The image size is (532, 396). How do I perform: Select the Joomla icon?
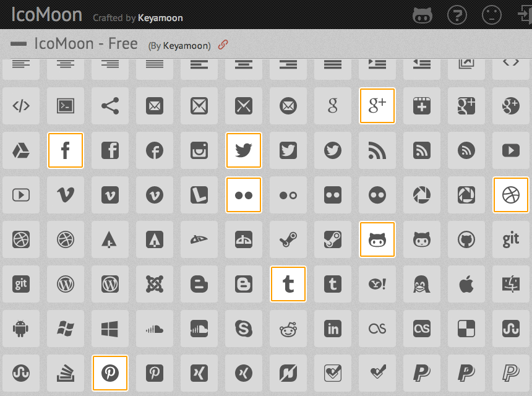(x=155, y=284)
